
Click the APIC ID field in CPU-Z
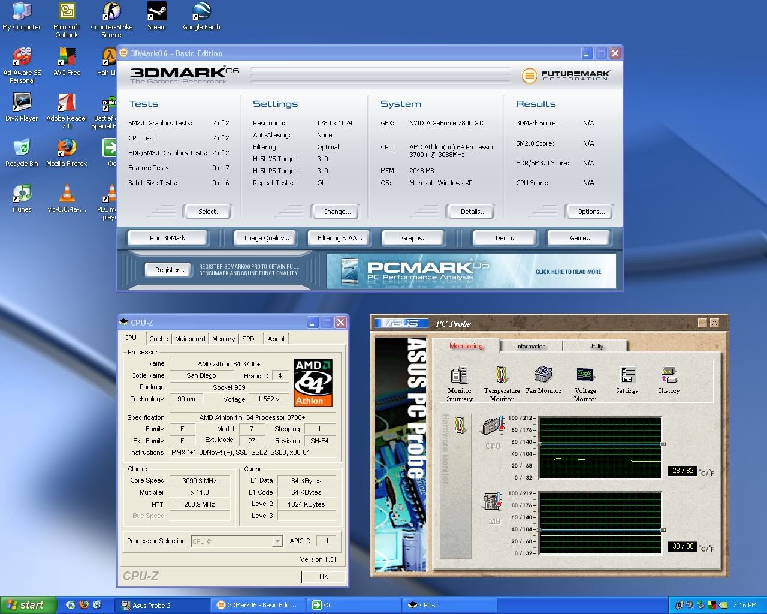click(326, 541)
